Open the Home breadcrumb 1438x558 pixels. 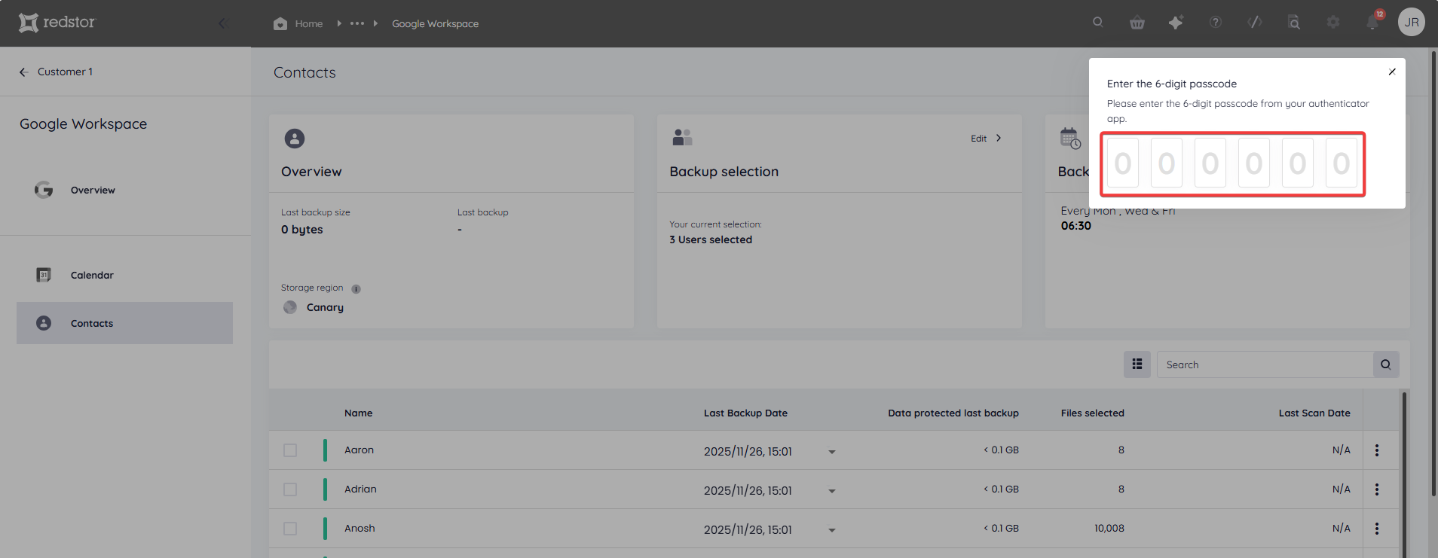point(298,23)
